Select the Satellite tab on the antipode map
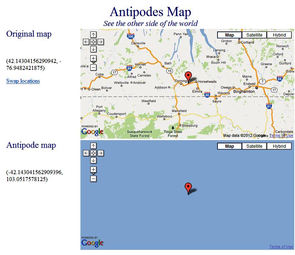The image size is (295, 255). point(254,146)
